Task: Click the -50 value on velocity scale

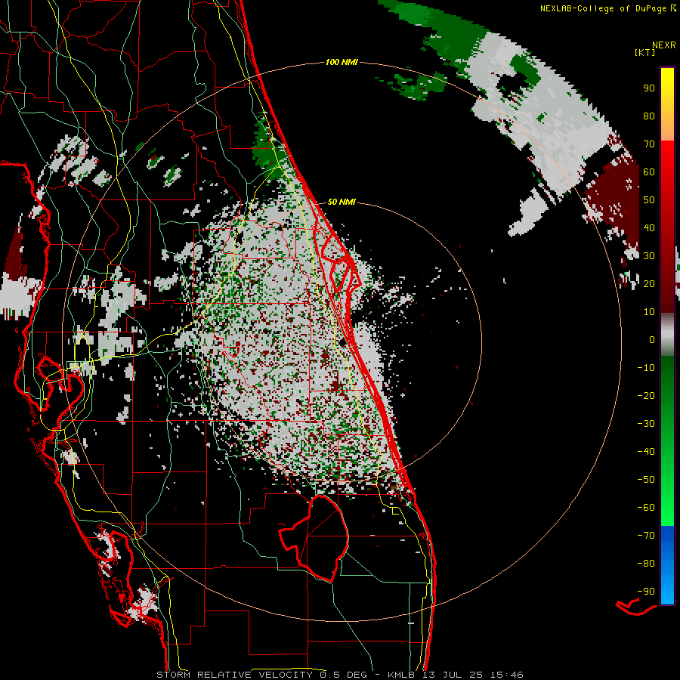Action: pos(646,480)
